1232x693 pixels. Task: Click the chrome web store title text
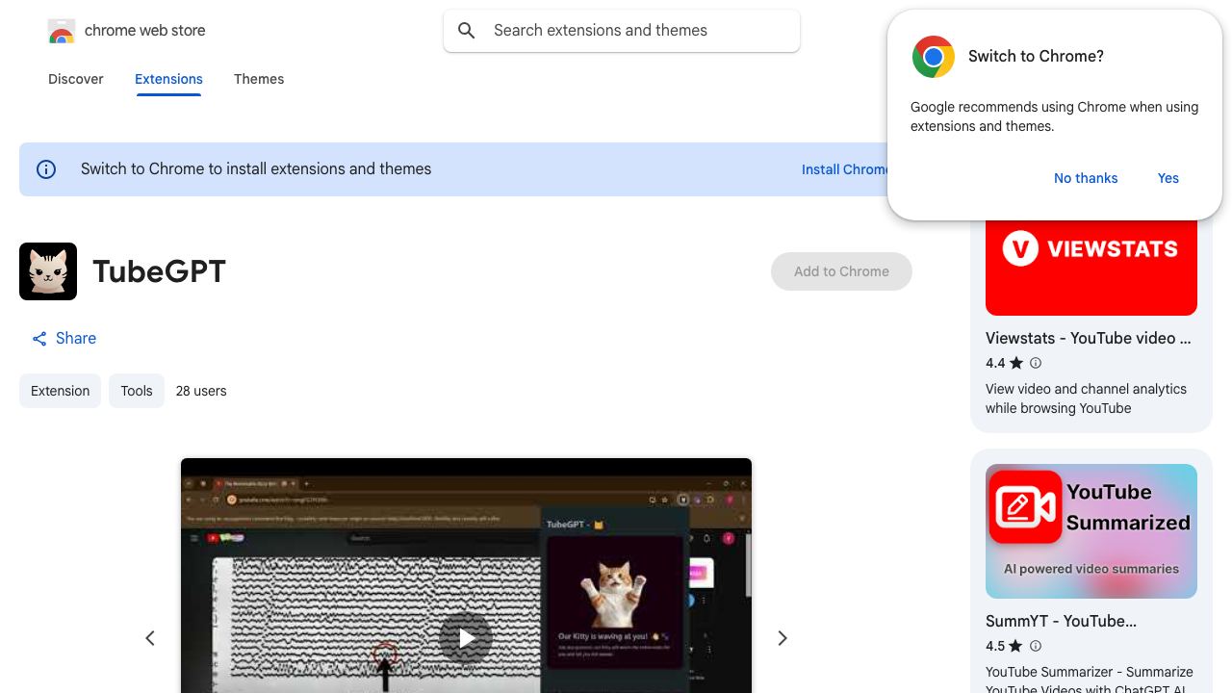tap(145, 31)
